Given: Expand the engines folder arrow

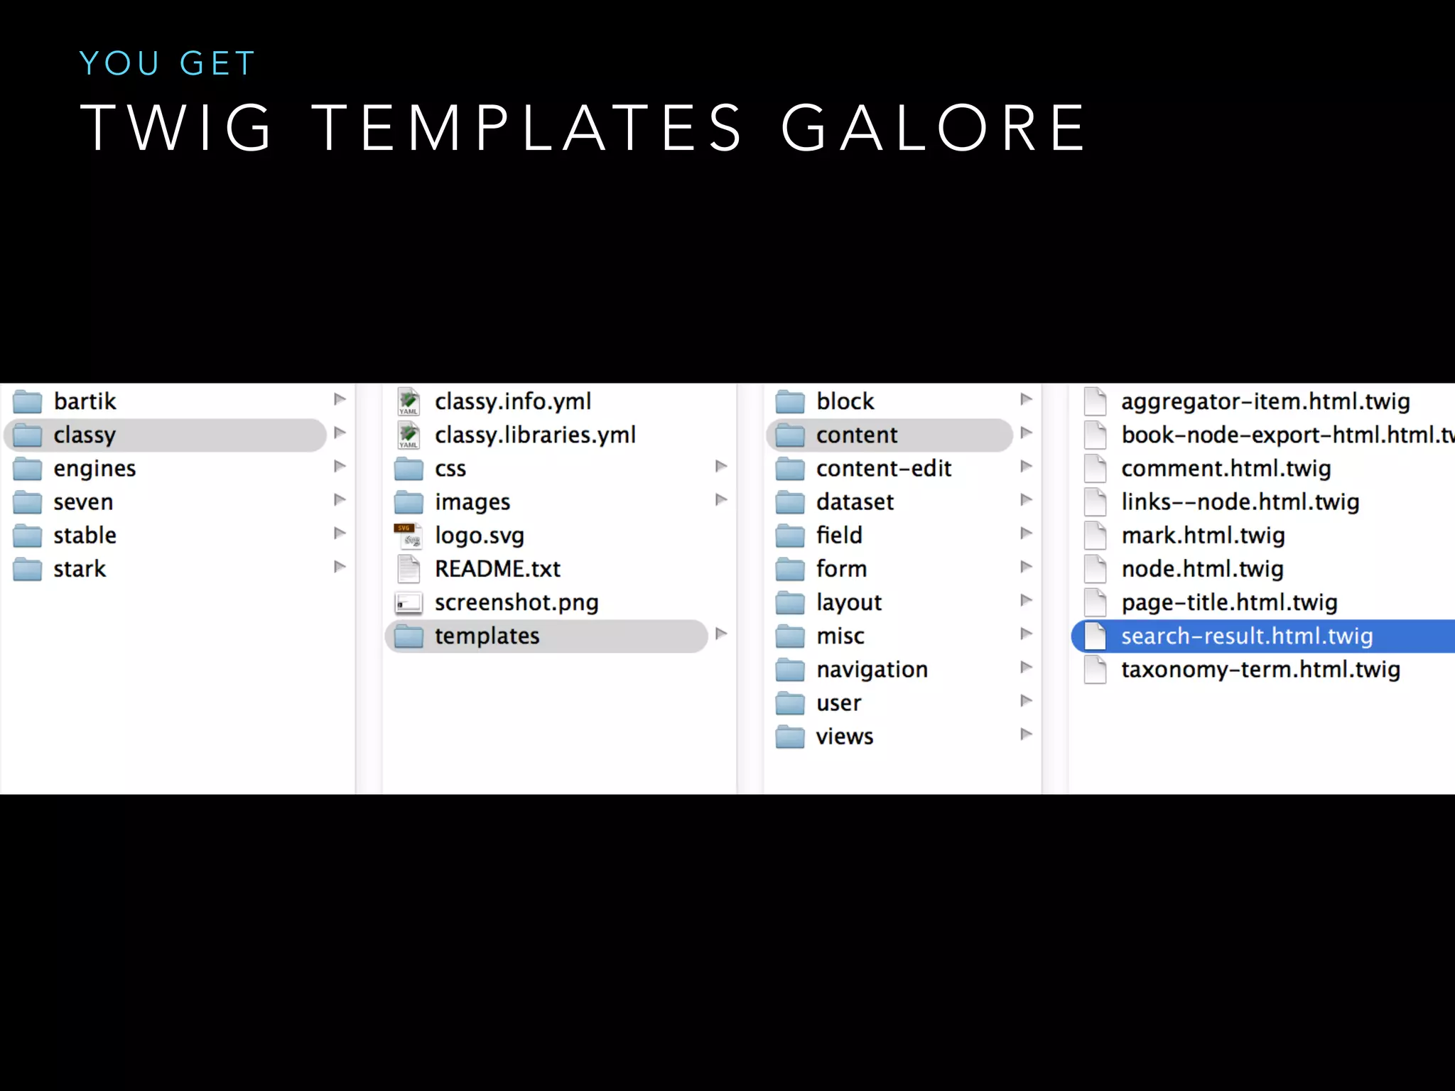Looking at the screenshot, I should (340, 467).
